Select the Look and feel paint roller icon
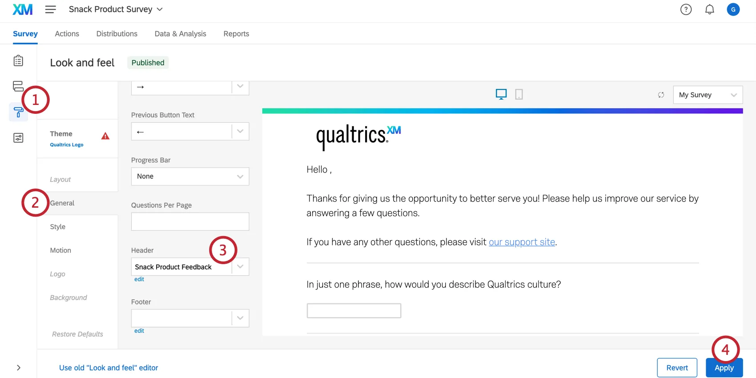Image resolution: width=756 pixels, height=378 pixels. [x=18, y=112]
